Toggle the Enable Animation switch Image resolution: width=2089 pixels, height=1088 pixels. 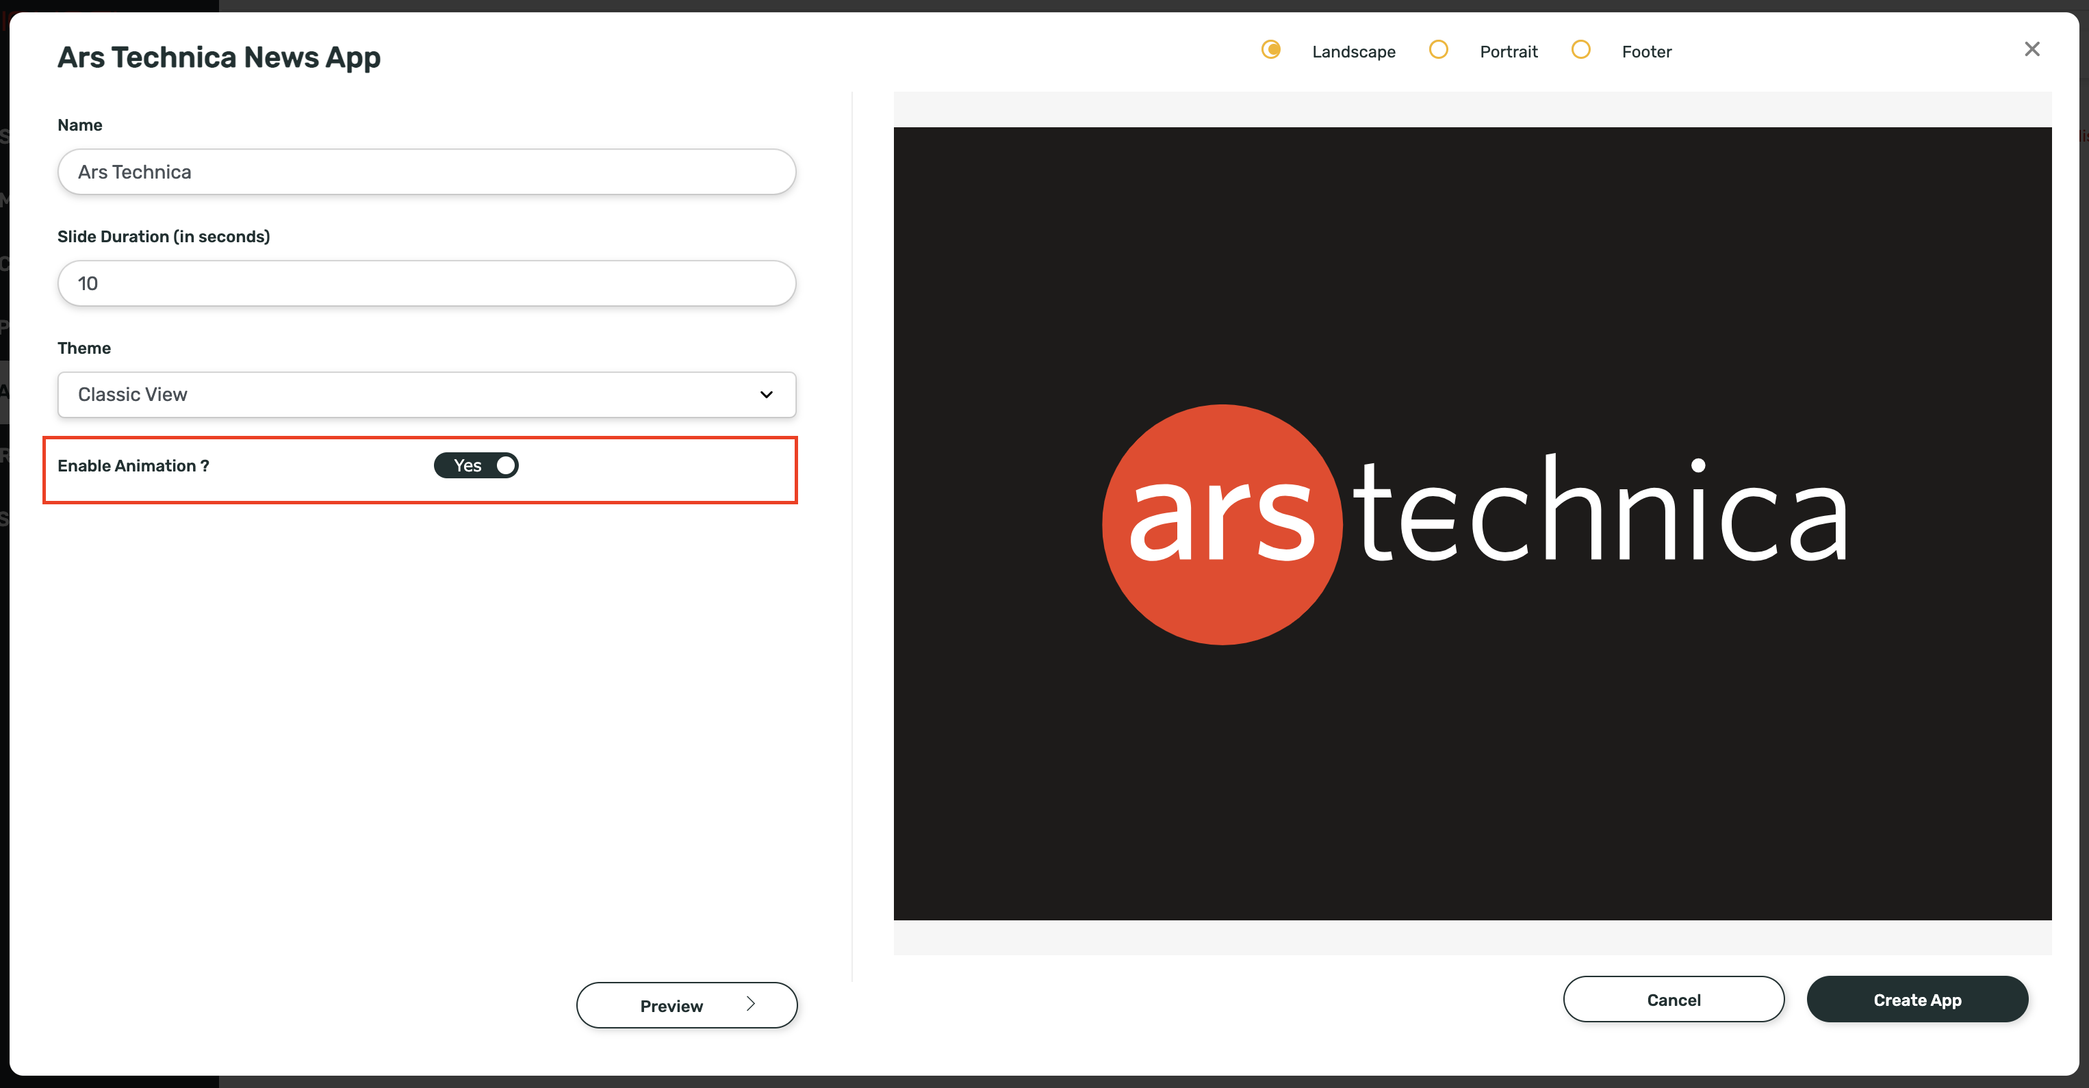point(476,465)
